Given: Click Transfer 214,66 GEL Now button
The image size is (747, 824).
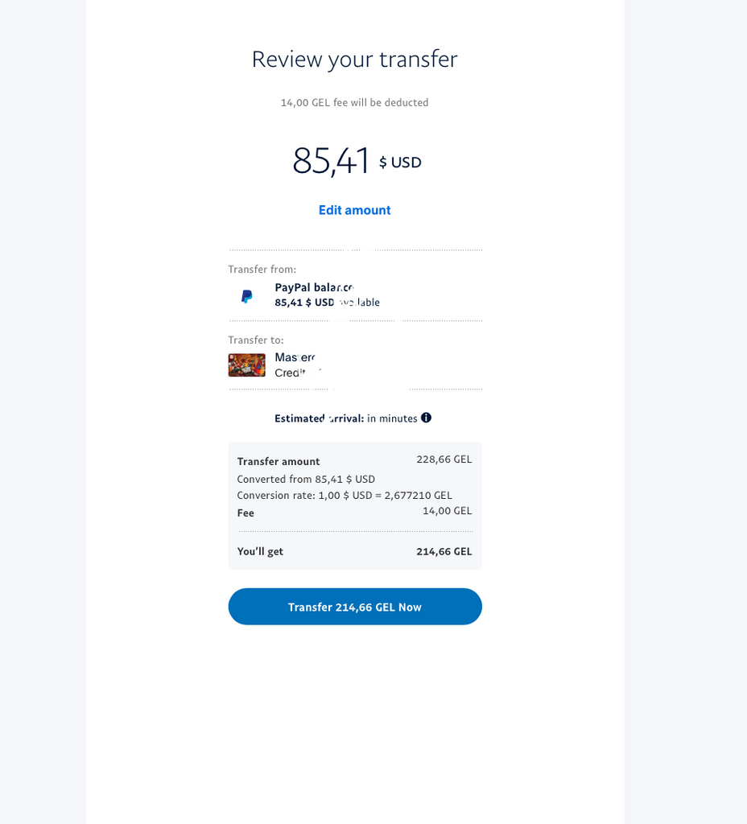Looking at the screenshot, I should tap(355, 607).
